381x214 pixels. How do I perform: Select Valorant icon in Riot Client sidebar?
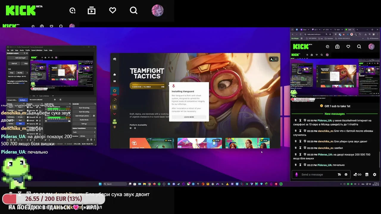click(115, 114)
